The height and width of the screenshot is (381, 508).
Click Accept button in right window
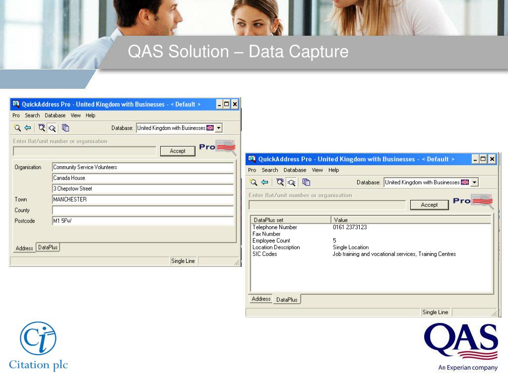(x=429, y=205)
